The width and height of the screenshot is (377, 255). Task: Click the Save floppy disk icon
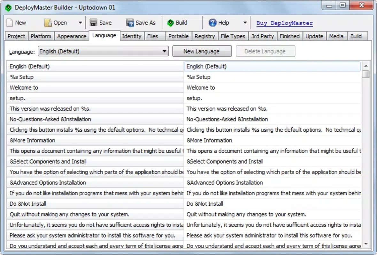(x=93, y=23)
